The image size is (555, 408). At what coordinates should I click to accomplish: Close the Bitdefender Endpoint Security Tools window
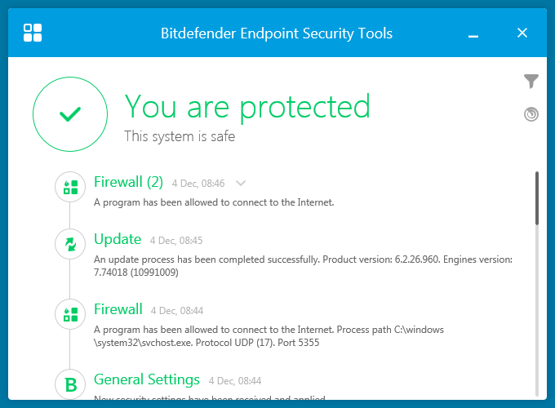coord(522,33)
